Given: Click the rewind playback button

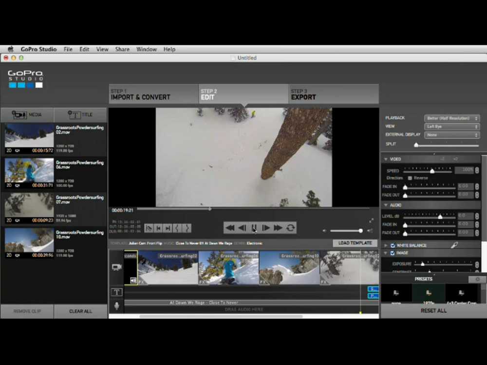Looking at the screenshot, I should pos(230,228).
